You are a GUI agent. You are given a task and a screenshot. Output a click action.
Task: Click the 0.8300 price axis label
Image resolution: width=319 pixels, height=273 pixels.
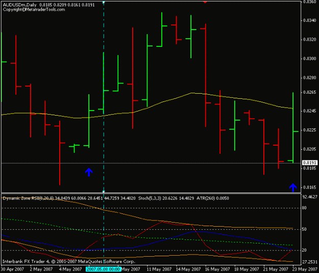[x=310, y=59]
